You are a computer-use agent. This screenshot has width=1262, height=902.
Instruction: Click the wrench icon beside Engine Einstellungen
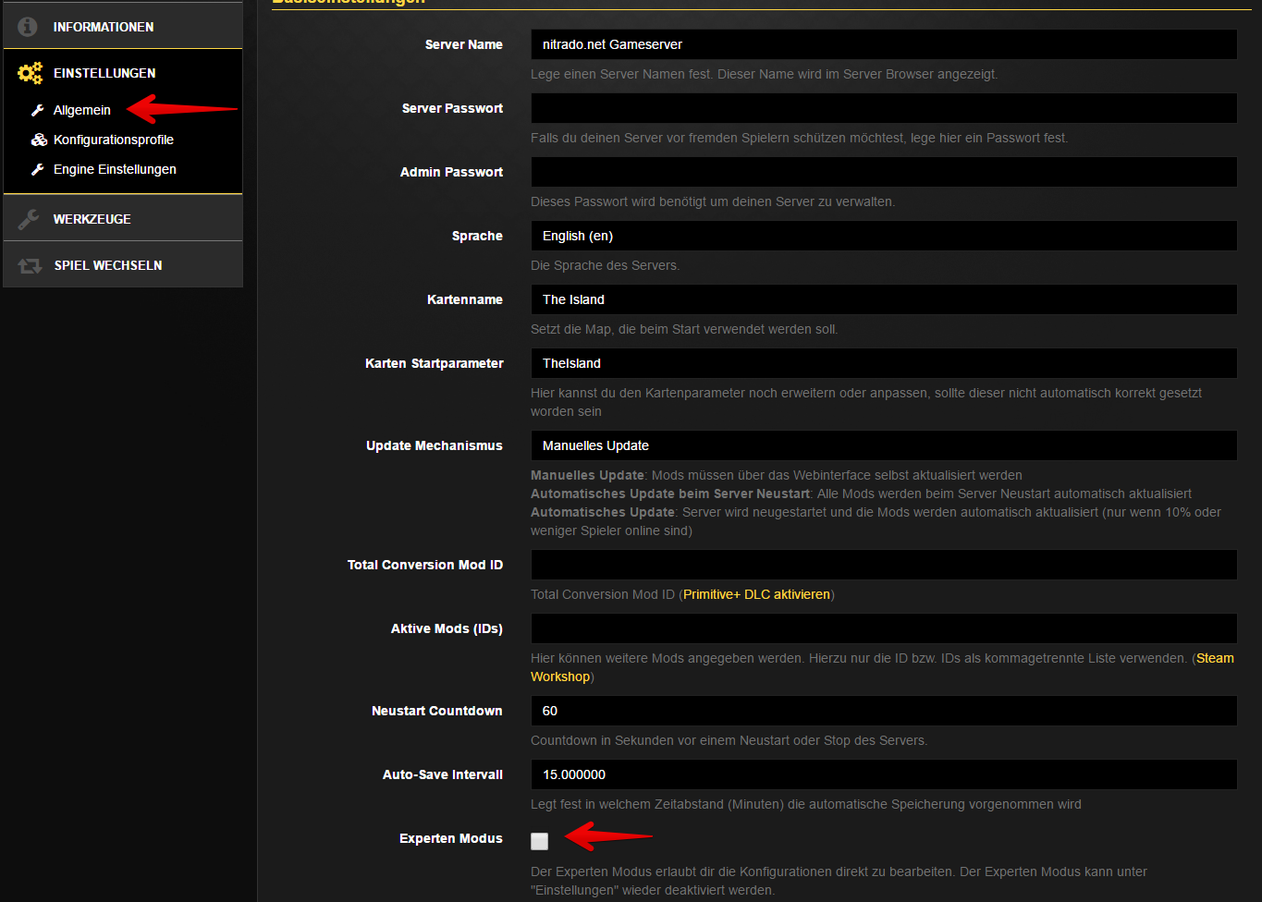pos(38,169)
